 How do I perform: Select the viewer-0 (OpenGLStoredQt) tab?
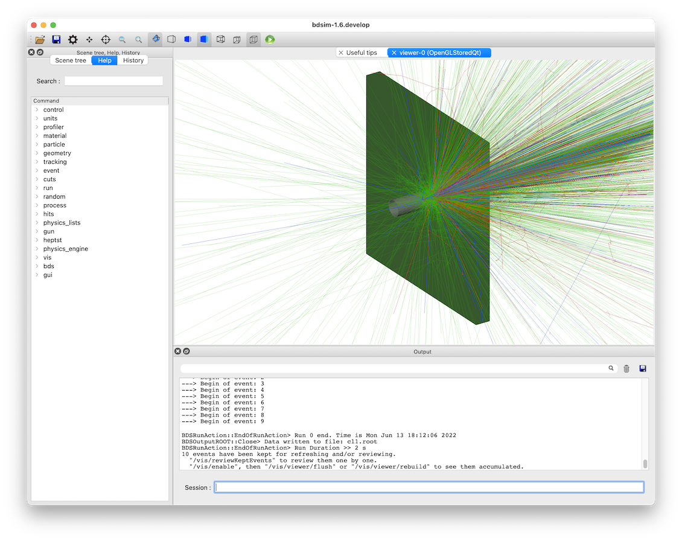440,53
